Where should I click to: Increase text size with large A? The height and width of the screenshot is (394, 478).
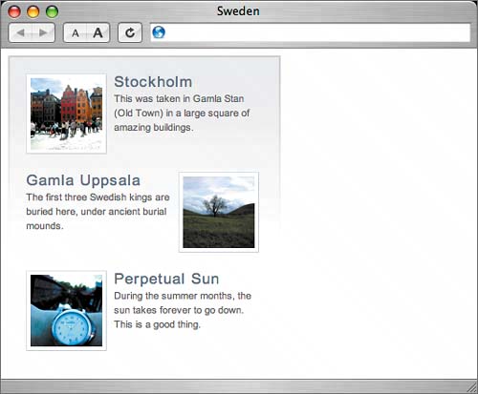pyautogui.click(x=98, y=32)
